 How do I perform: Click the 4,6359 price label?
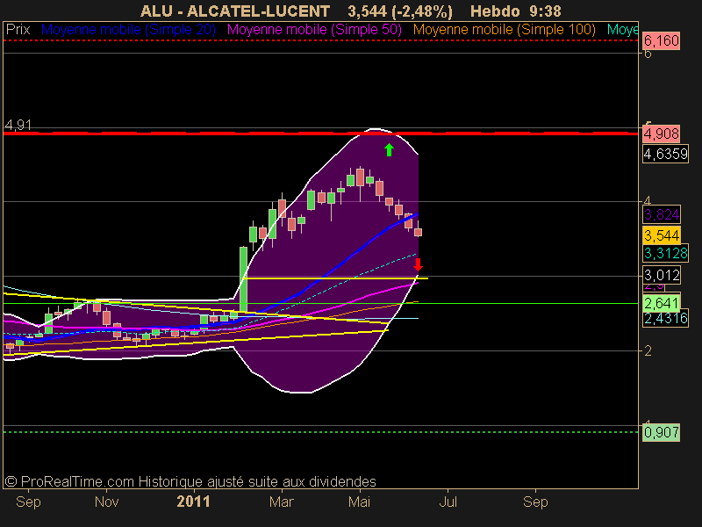[x=665, y=155]
